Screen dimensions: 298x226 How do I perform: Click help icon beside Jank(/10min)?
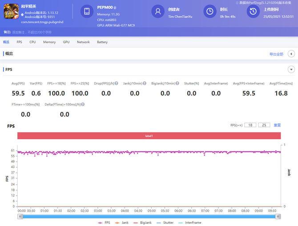(145, 83)
